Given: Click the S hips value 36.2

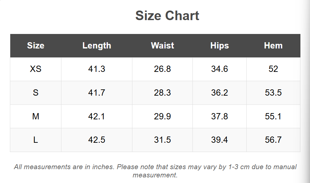Looking at the screenshot, I should click(220, 93).
